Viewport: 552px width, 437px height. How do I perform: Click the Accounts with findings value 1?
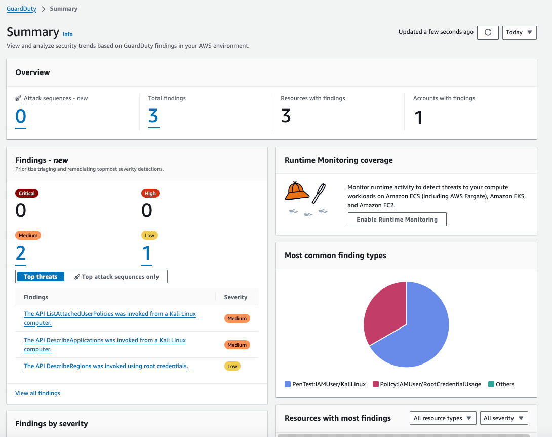(x=418, y=117)
